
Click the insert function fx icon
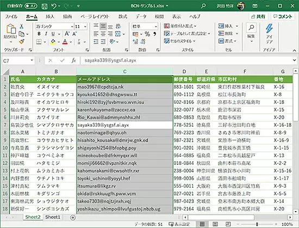[73, 60]
